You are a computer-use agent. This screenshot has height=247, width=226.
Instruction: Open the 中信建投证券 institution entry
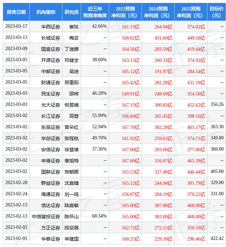46,216
